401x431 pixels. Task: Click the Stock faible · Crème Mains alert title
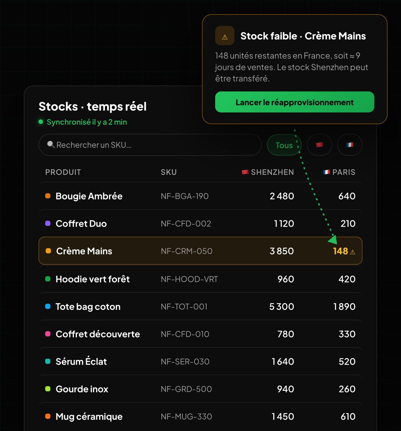pos(303,36)
